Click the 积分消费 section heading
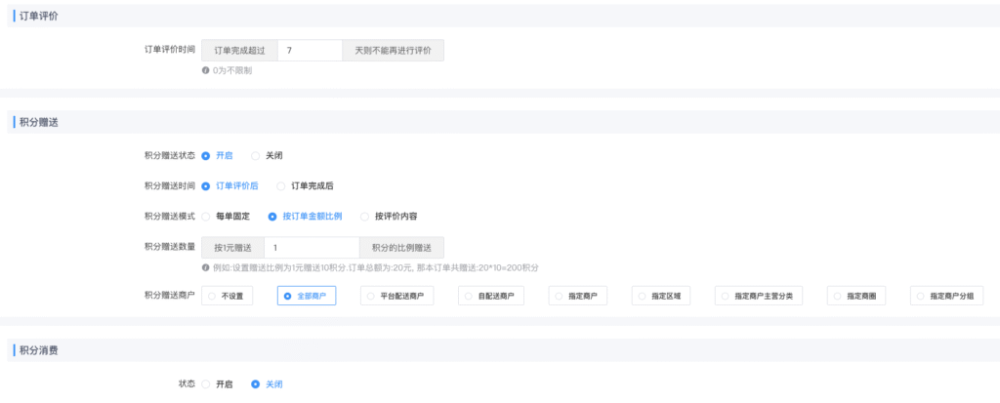Screen dimensions: 1000x403 coord(39,350)
